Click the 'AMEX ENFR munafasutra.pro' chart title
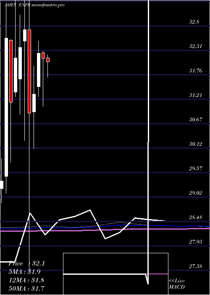210x295 pixels. pos(34,5)
